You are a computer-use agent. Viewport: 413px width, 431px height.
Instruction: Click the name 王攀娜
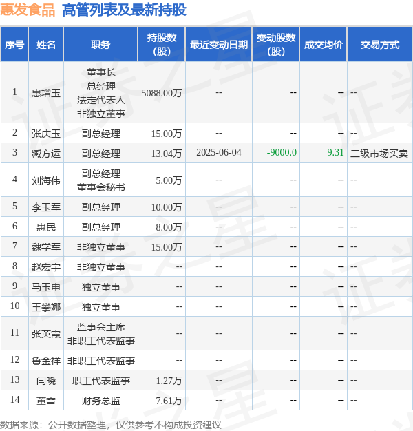(x=46, y=307)
